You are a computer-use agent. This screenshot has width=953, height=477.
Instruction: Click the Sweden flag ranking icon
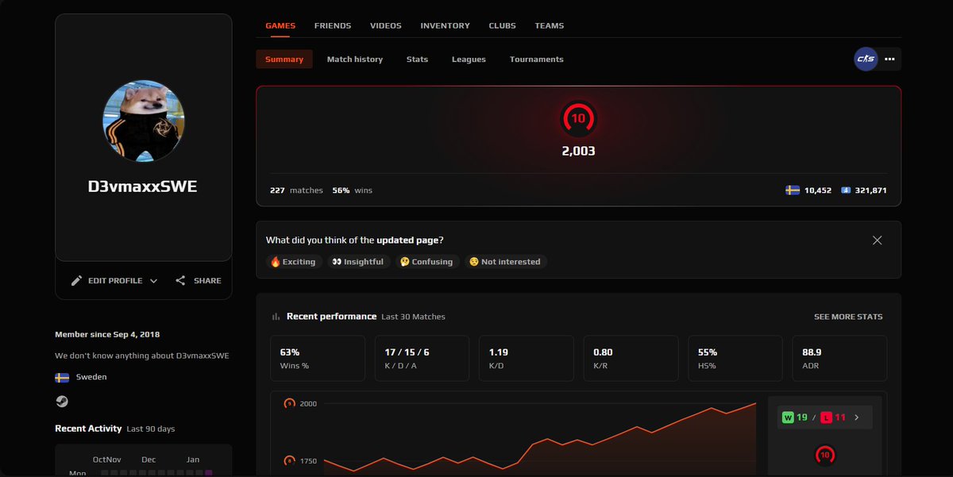click(793, 190)
